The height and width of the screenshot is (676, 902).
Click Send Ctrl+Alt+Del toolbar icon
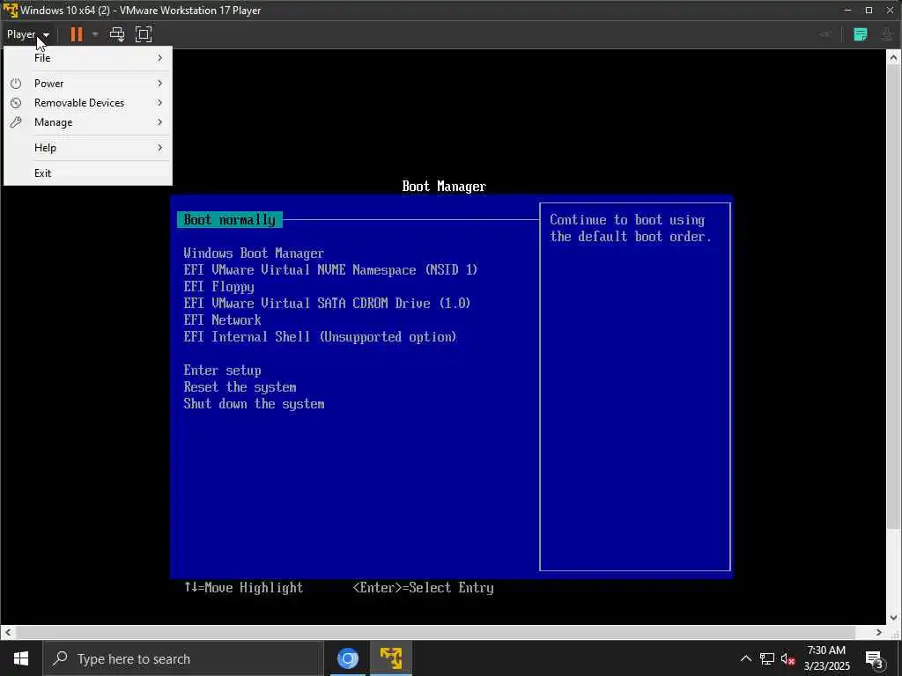tap(117, 34)
